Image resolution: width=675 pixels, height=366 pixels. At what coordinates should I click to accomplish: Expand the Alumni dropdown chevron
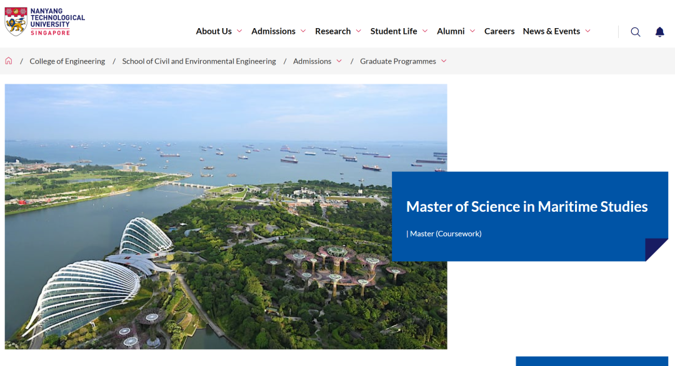(472, 31)
